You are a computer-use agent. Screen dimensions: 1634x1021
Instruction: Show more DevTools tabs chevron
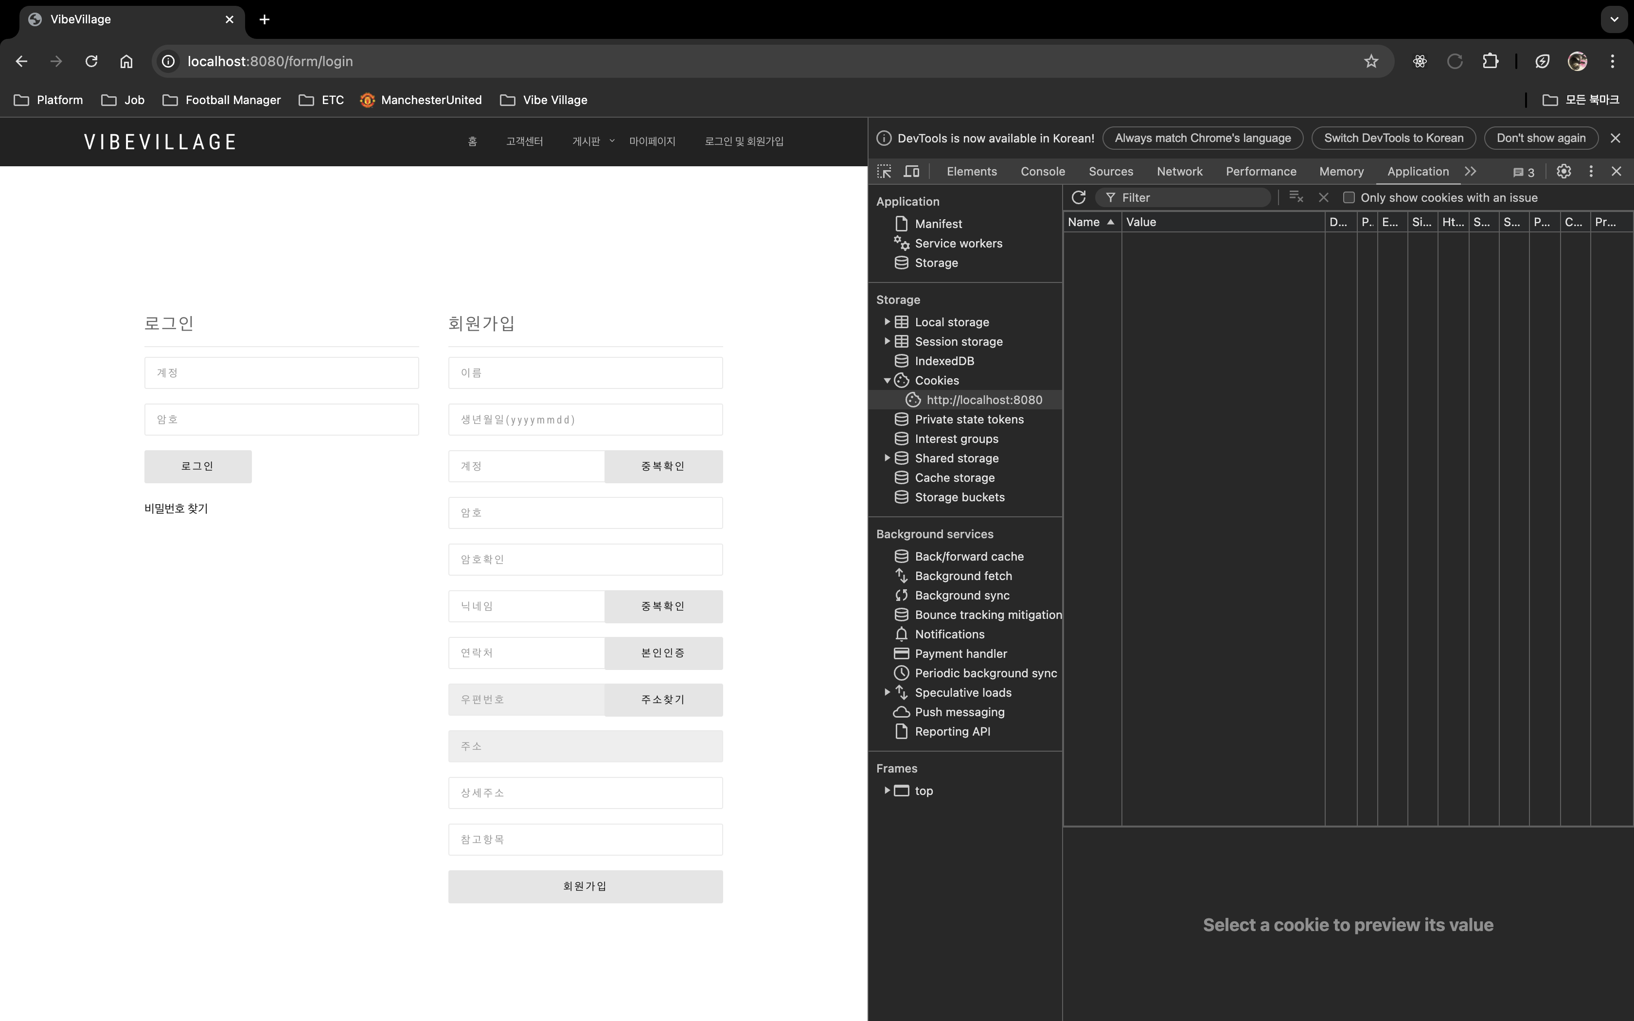coord(1471,172)
